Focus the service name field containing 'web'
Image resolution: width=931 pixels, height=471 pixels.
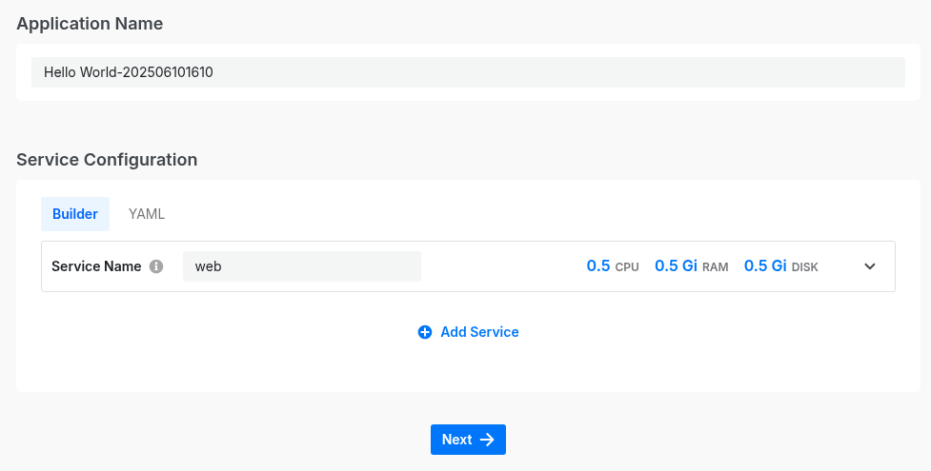tap(301, 266)
